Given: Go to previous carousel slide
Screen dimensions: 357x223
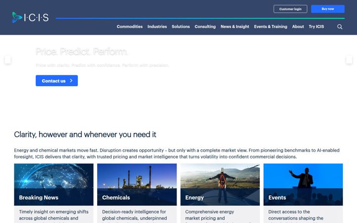Looking at the screenshot, I should point(8,60).
